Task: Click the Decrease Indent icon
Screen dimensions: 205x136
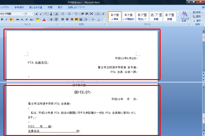Action: [82, 14]
